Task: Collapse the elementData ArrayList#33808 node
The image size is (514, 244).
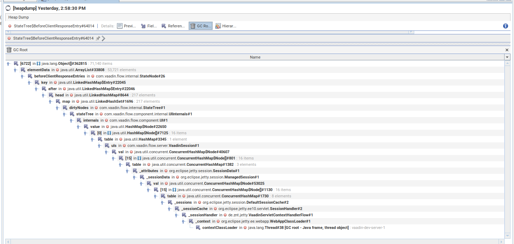Action: pyautogui.click(x=15, y=70)
